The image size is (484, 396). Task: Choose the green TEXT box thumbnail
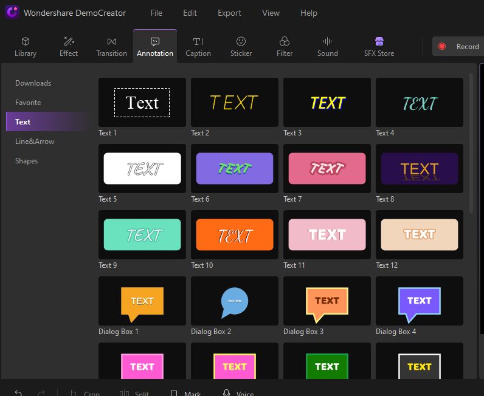coord(327,361)
